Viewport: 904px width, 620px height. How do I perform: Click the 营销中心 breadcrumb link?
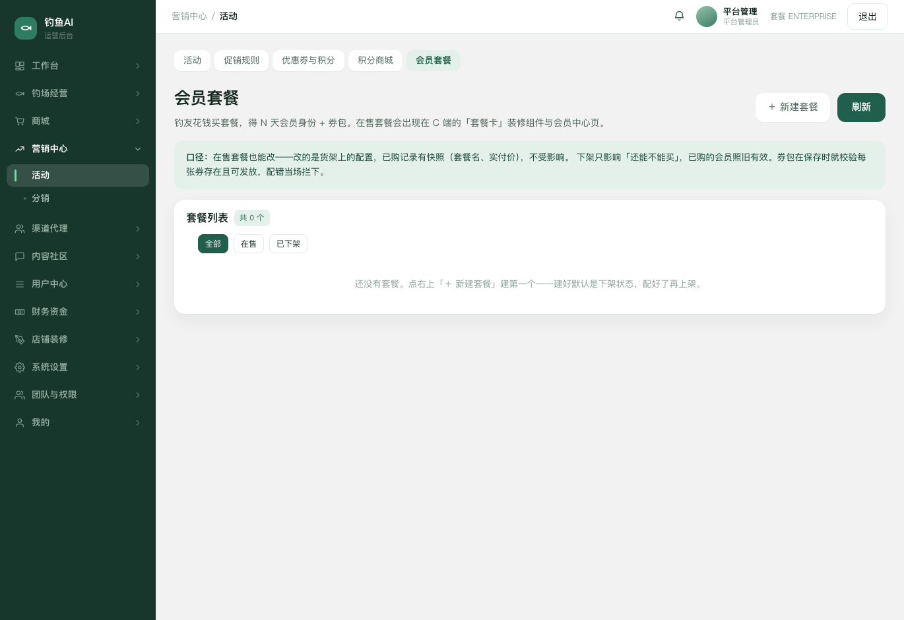pyautogui.click(x=189, y=16)
